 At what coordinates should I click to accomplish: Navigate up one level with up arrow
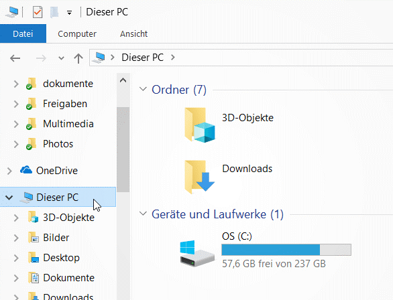coord(78,58)
